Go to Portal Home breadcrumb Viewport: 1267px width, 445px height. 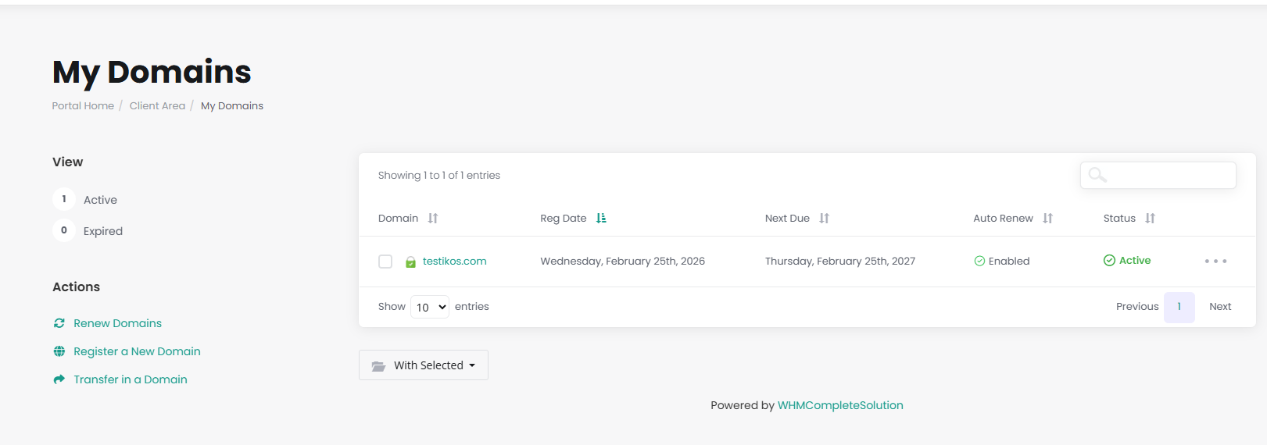[83, 106]
